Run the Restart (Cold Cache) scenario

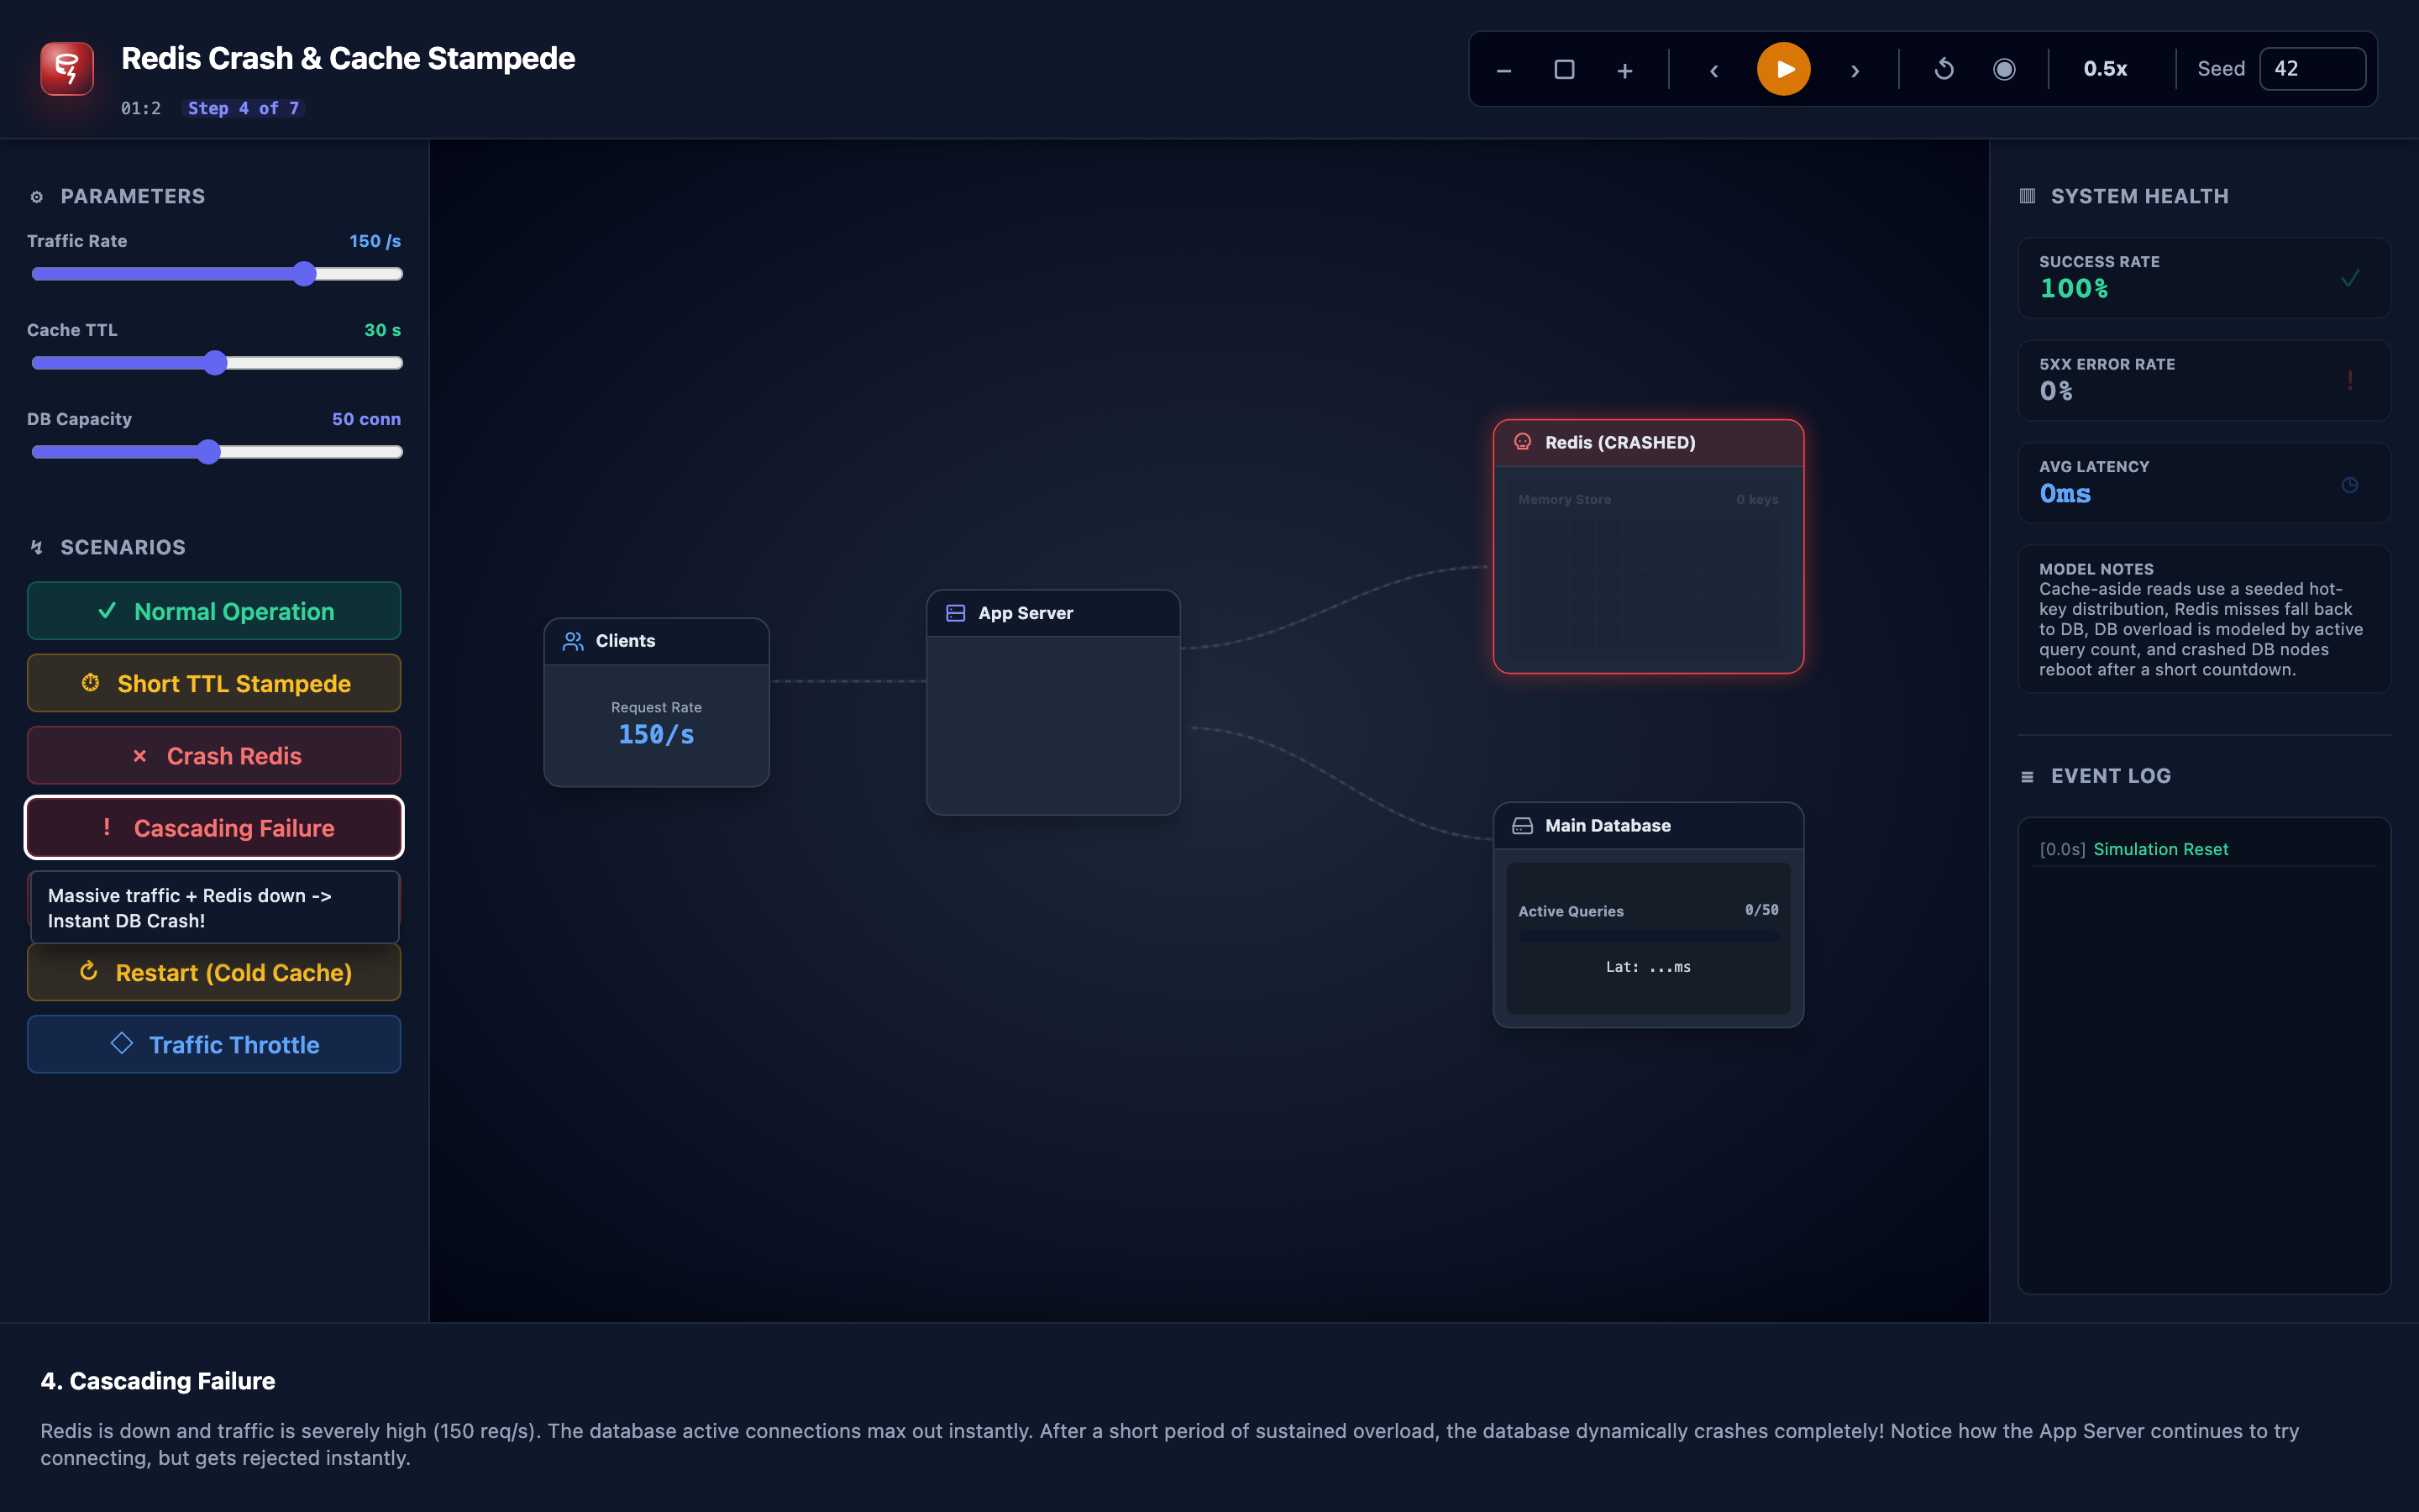(214, 972)
